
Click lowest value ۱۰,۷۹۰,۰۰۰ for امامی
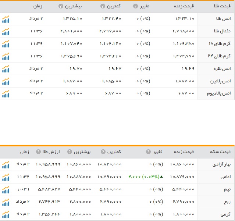[109, 177]
